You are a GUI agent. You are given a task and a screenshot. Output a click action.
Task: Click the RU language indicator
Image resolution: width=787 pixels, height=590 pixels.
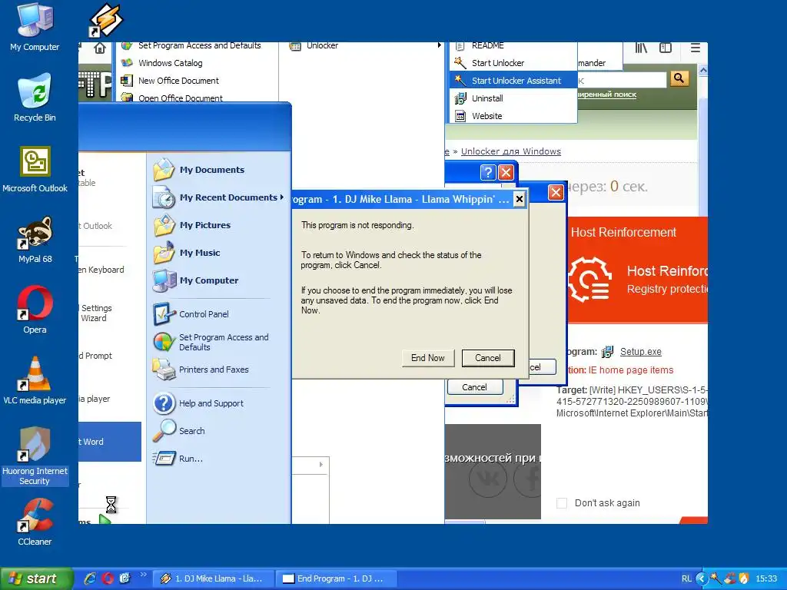[x=686, y=578]
